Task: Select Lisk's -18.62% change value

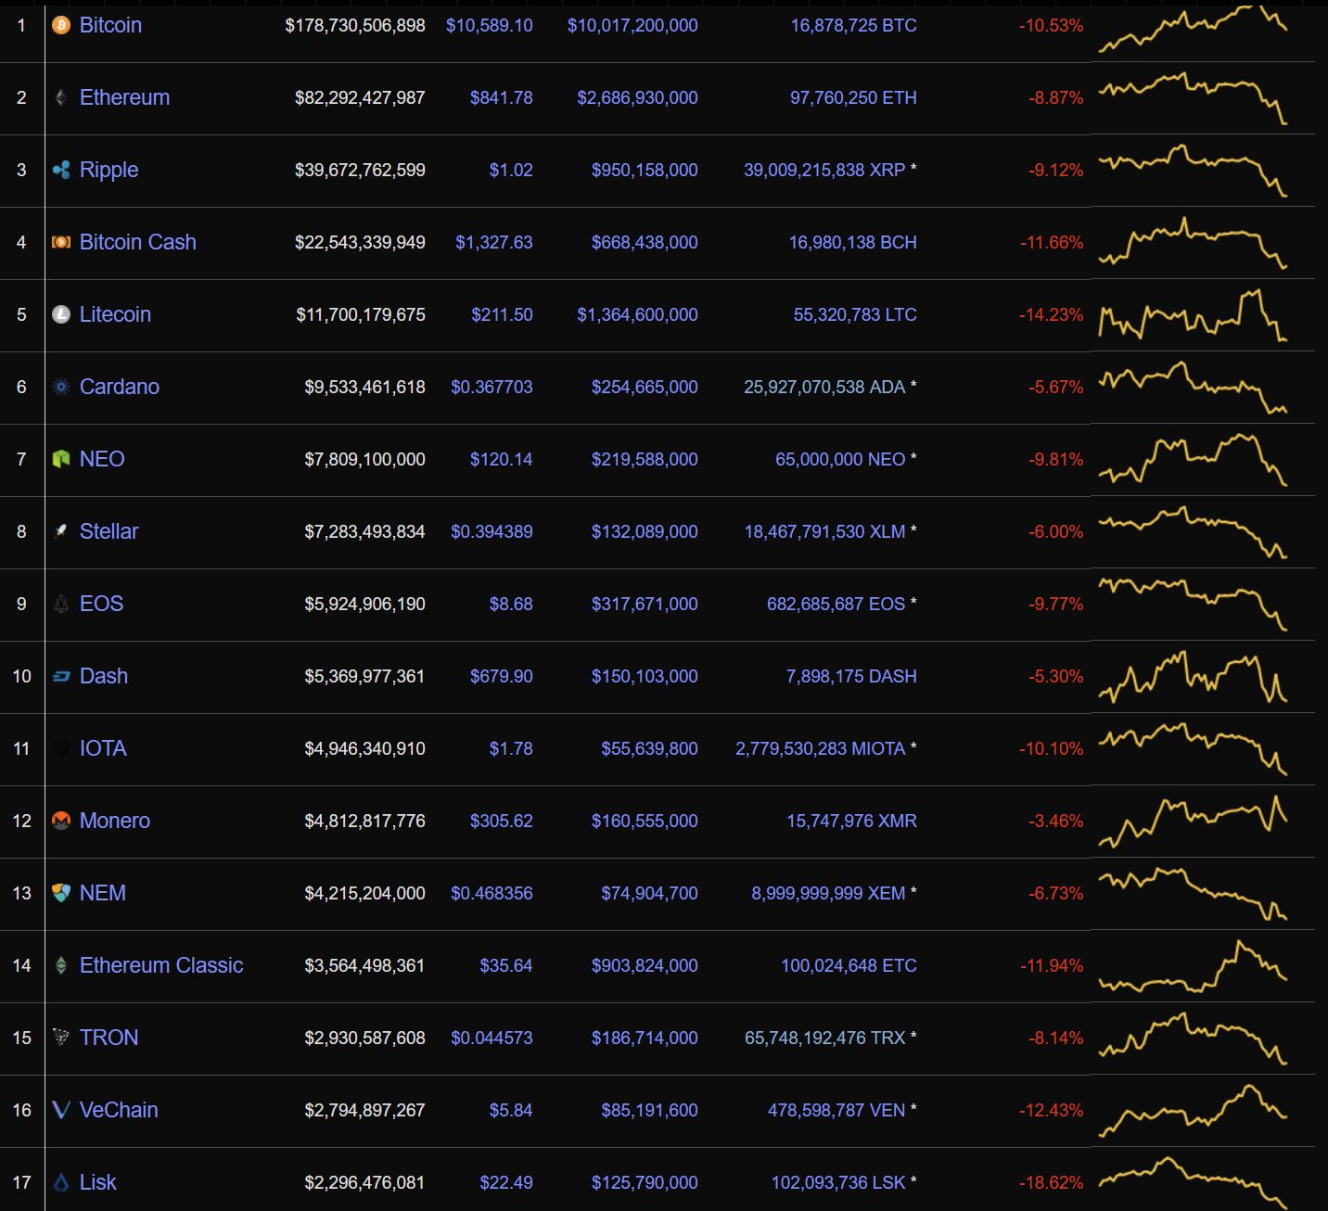Action: pyautogui.click(x=1052, y=1182)
